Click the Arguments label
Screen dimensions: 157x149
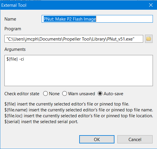[x=15, y=49]
